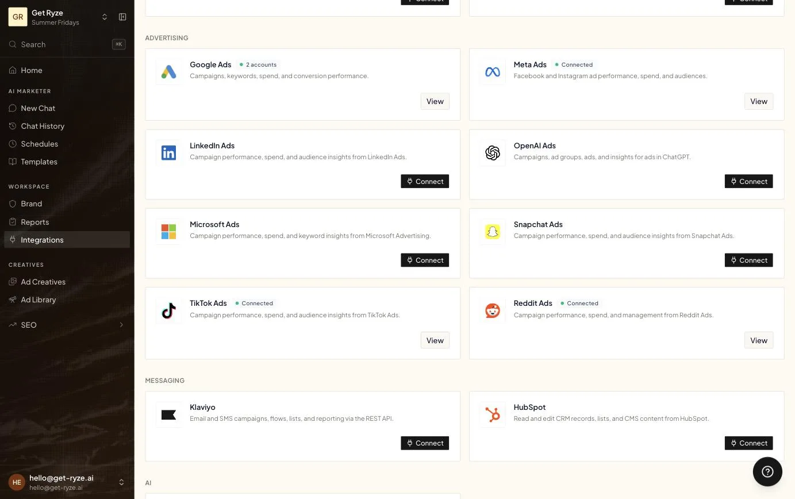Click the GR workspace avatar
This screenshot has width=795, height=499.
pyautogui.click(x=18, y=17)
